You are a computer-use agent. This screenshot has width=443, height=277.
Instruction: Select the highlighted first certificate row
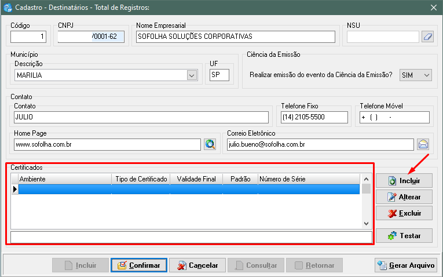click(188, 189)
